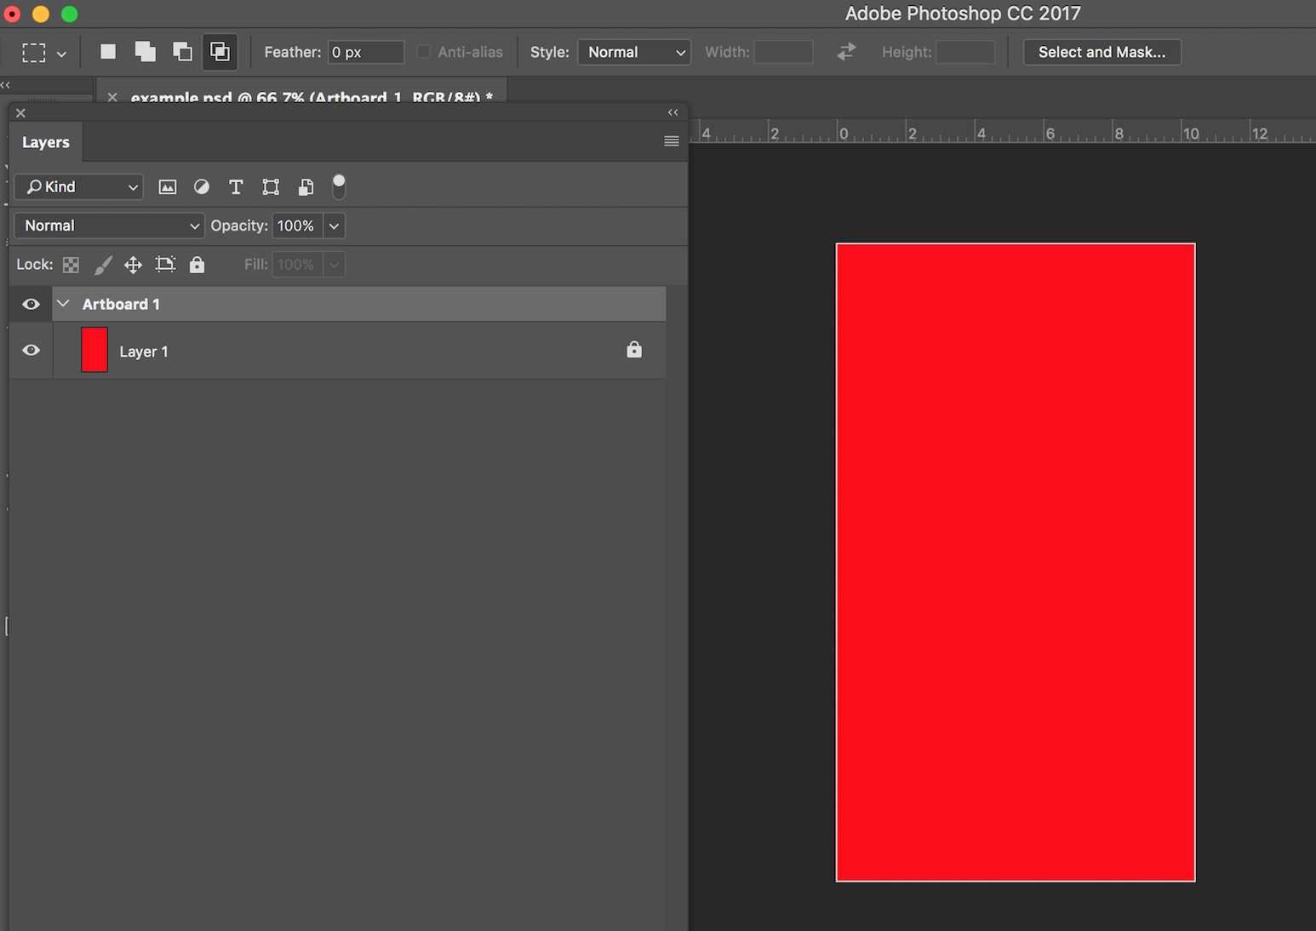Toggle lock all padlock icon

197,265
